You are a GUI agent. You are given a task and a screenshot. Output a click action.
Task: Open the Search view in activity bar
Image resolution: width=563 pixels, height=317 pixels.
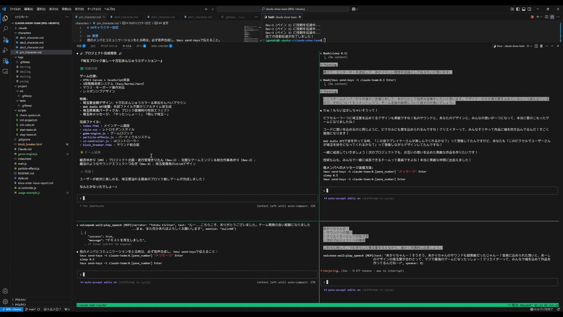click(5, 29)
